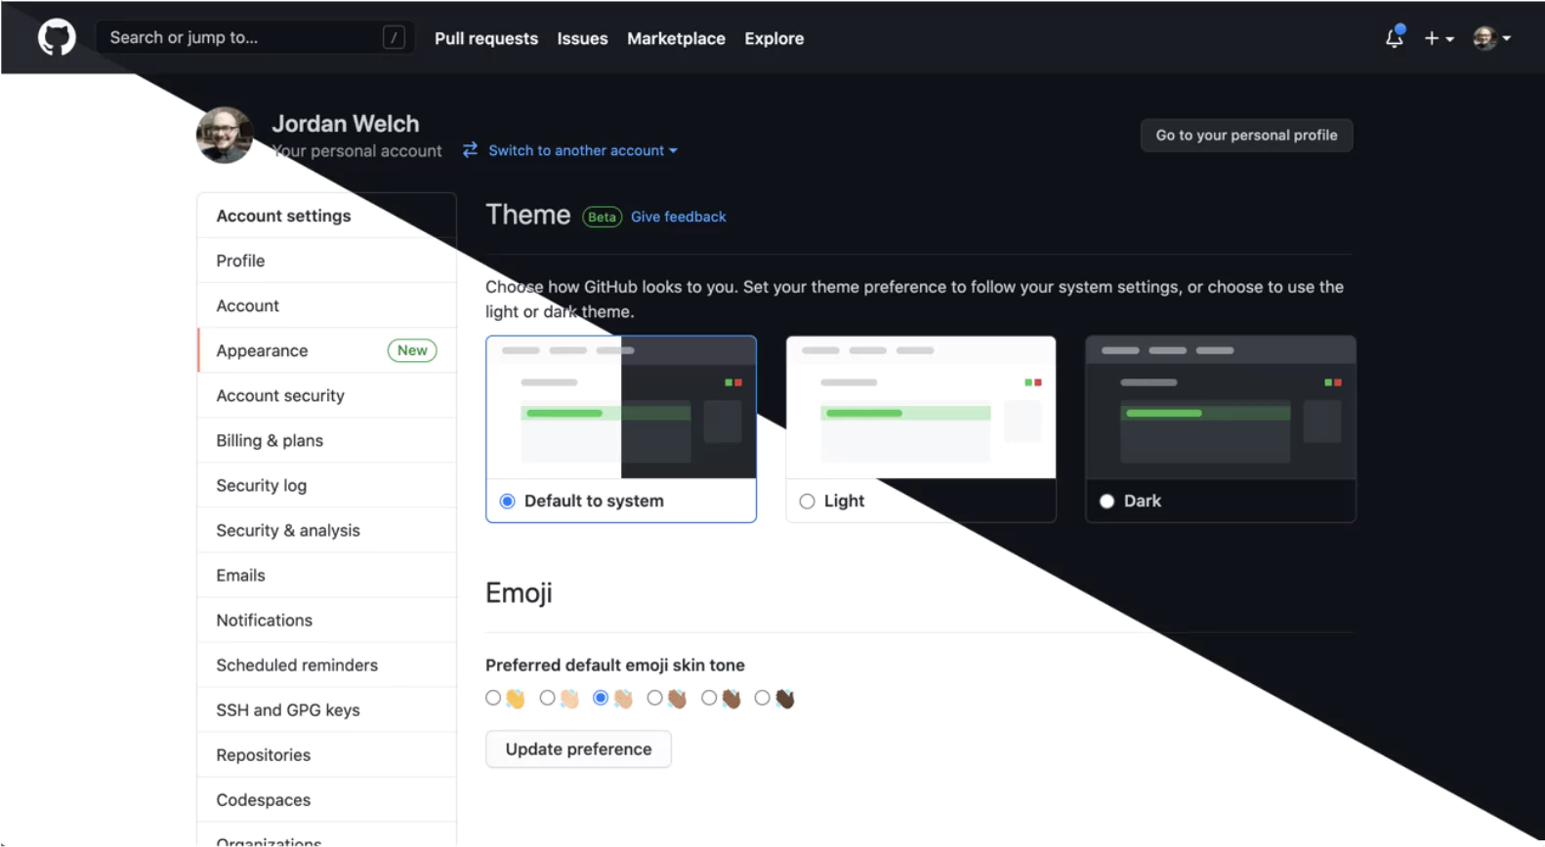Open the notifications bell
The image size is (1545, 847).
coord(1395,38)
